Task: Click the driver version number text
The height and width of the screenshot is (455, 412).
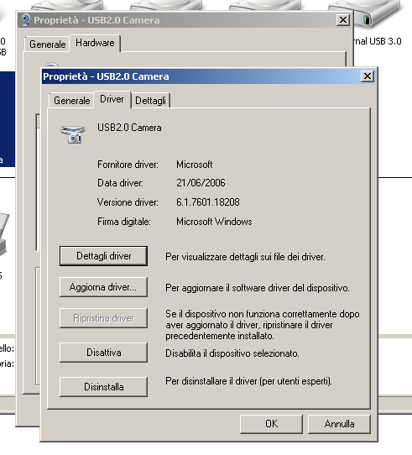Action: point(208,202)
